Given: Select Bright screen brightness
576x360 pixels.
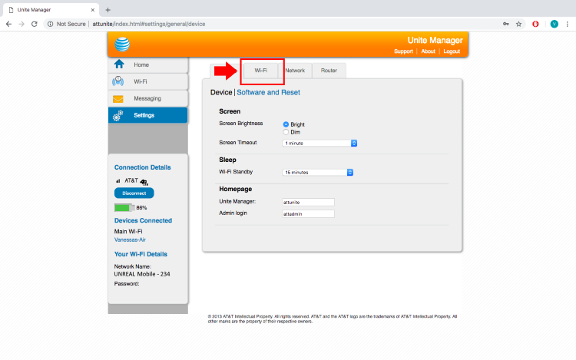Looking at the screenshot, I should click(286, 124).
